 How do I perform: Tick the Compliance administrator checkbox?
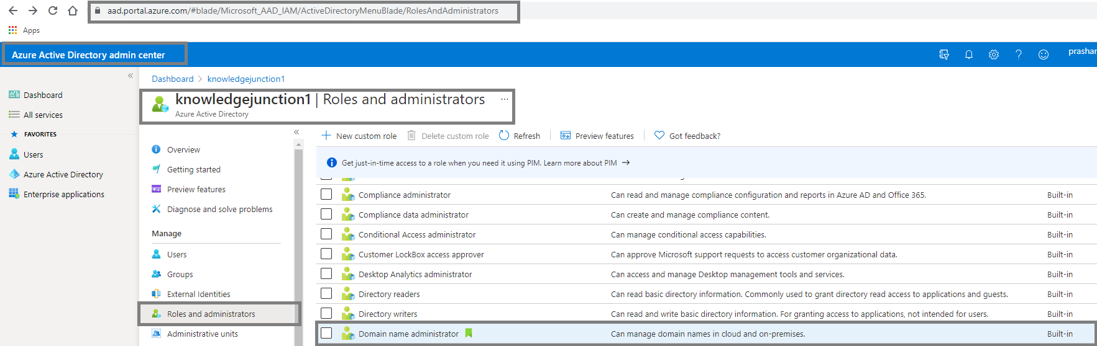(326, 194)
